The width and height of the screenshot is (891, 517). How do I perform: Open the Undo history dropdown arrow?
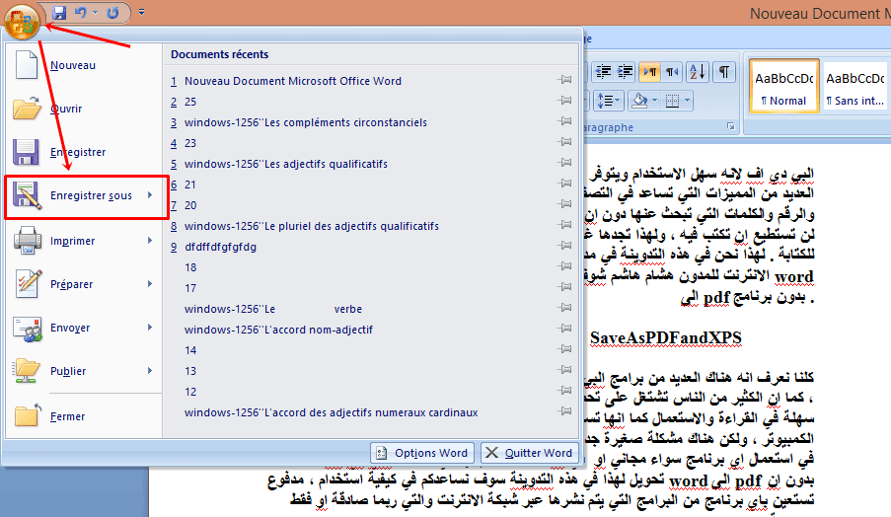coord(95,13)
